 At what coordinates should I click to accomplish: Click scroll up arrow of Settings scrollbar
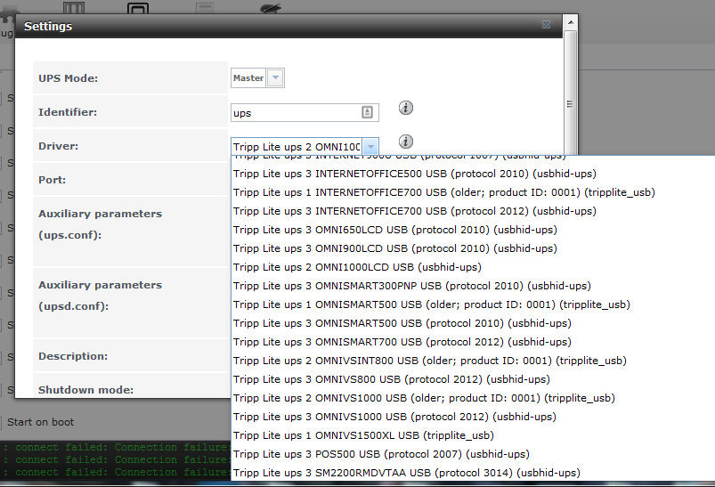click(x=571, y=22)
